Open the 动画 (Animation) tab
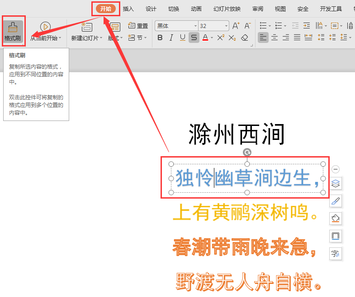 pos(196,9)
